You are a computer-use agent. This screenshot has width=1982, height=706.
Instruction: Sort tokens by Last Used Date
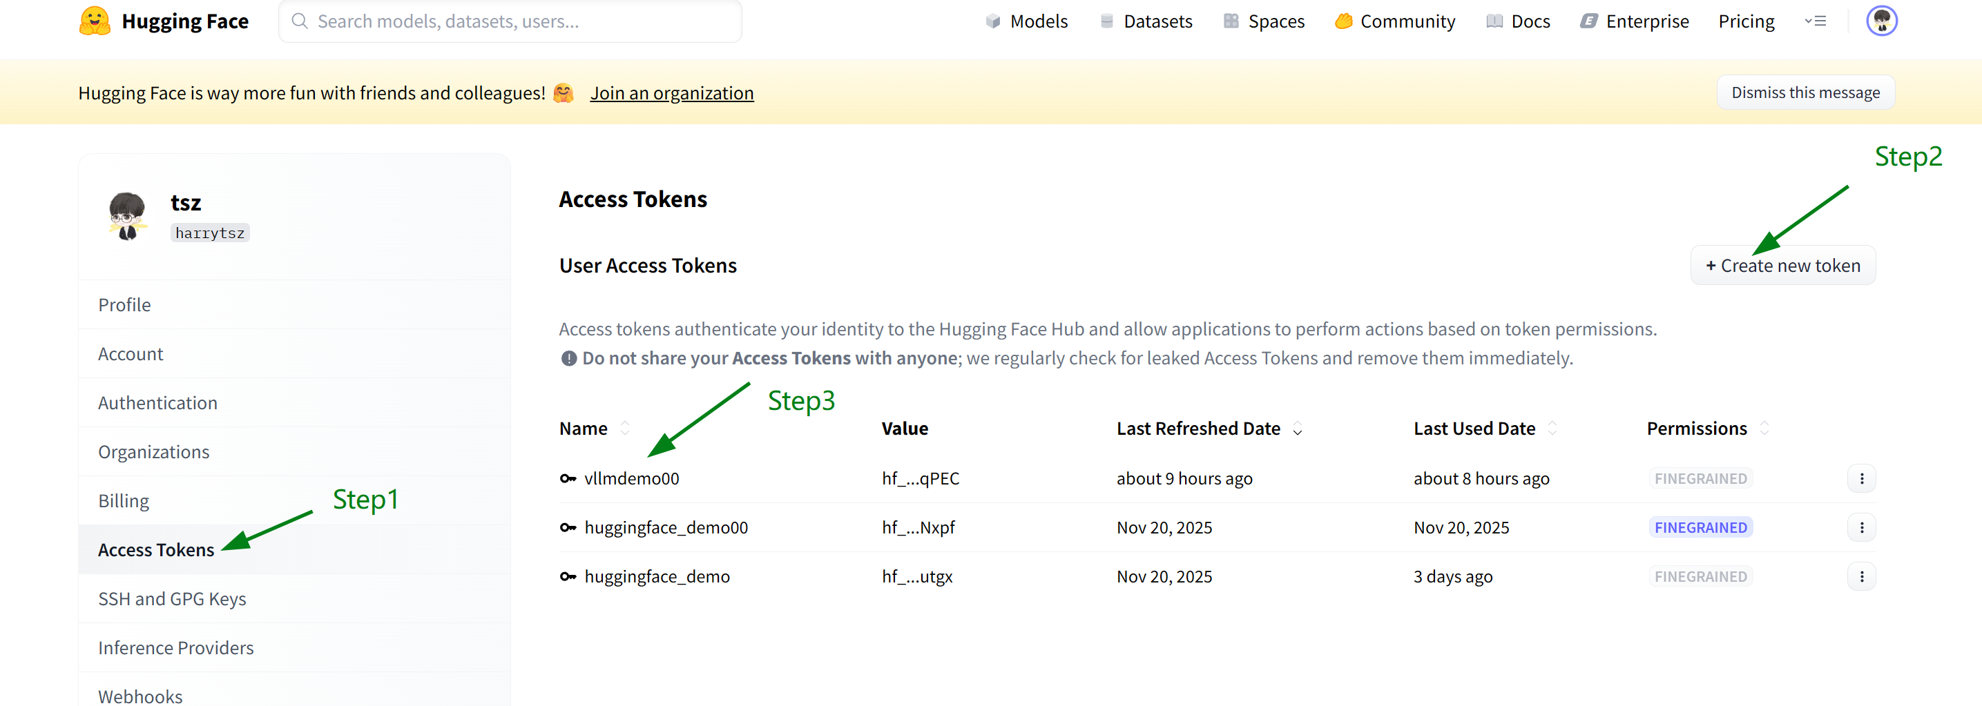[1552, 429]
